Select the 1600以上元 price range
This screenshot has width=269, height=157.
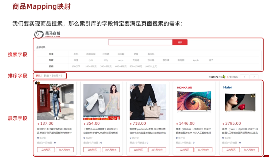click(151, 67)
